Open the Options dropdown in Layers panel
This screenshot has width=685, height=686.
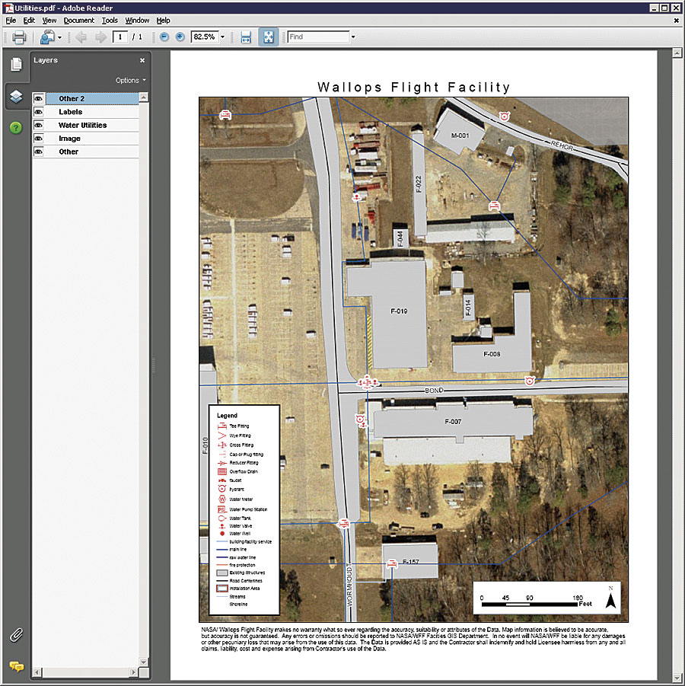click(130, 81)
